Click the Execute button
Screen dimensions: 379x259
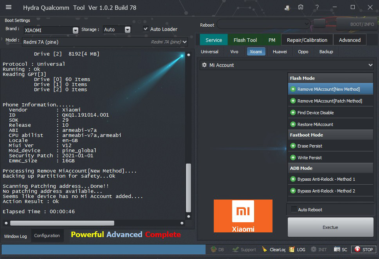pyautogui.click(x=330, y=227)
